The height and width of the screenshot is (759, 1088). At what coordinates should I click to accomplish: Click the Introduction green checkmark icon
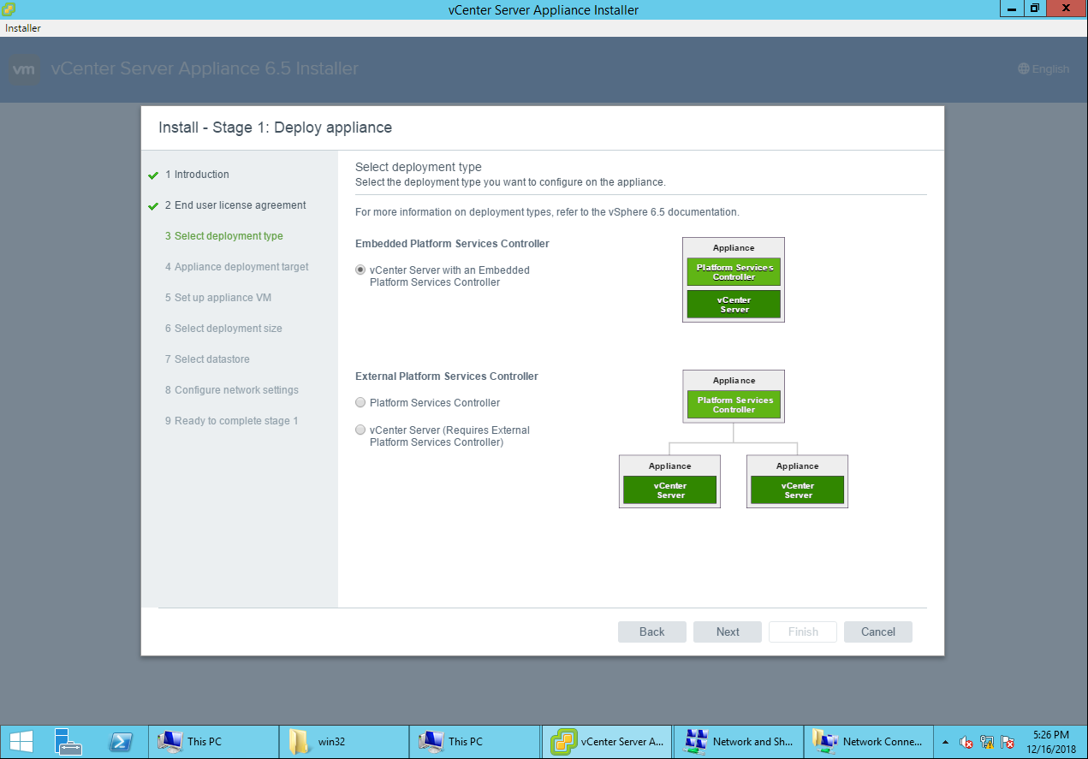point(153,175)
